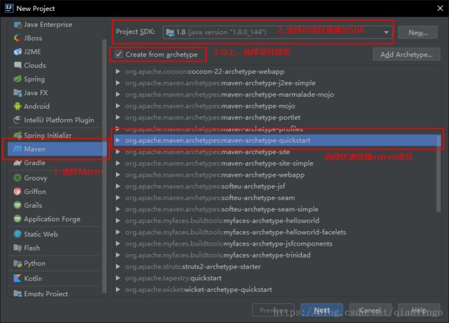Click the Spring Initializr icon
Viewport: 449px width, 323px height.
tap(17, 135)
